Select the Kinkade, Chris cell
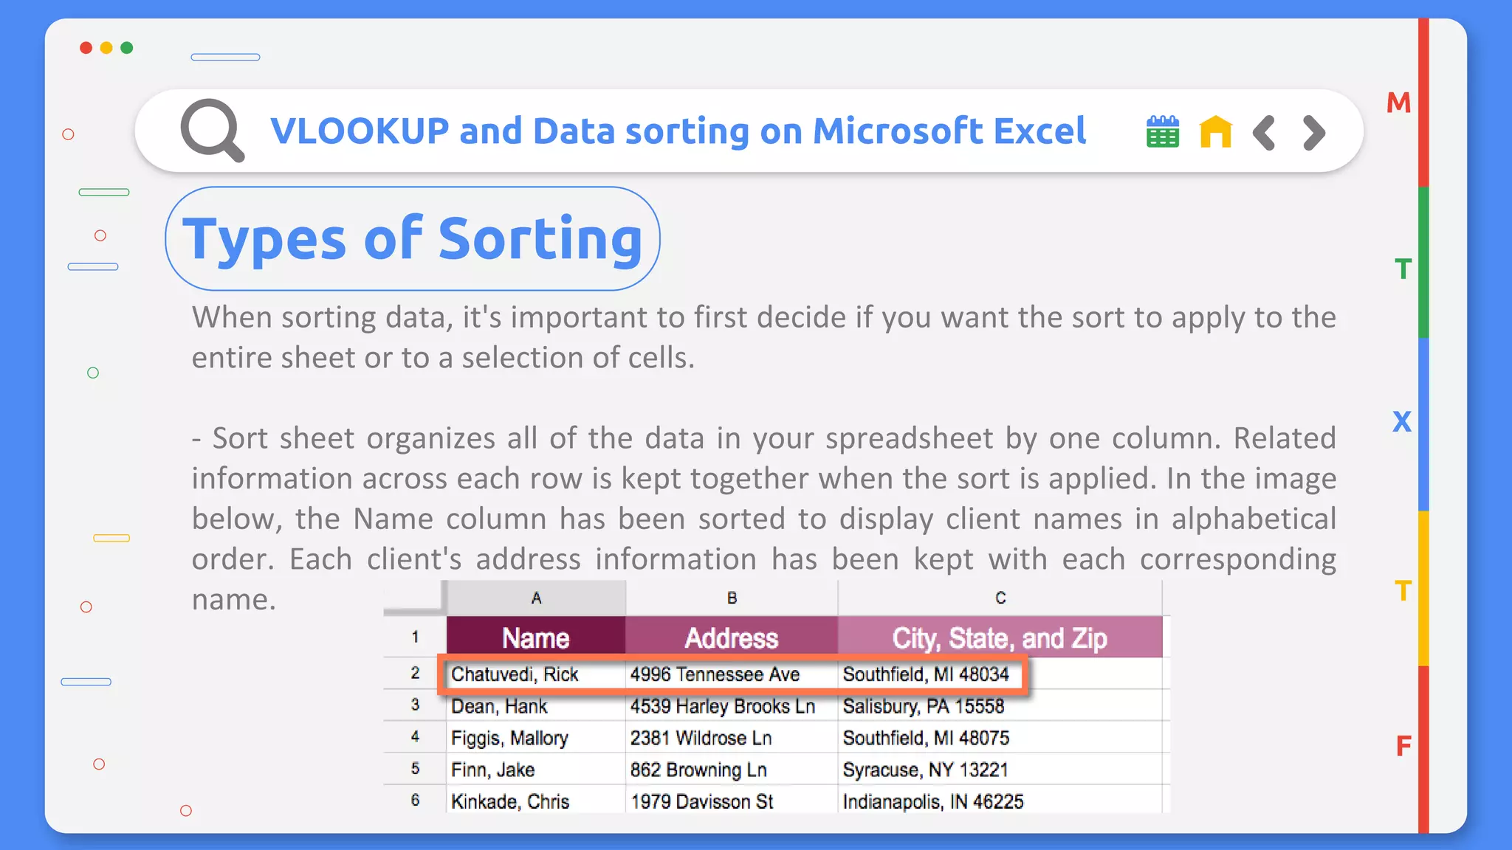This screenshot has width=1512, height=850. pyautogui.click(x=536, y=800)
